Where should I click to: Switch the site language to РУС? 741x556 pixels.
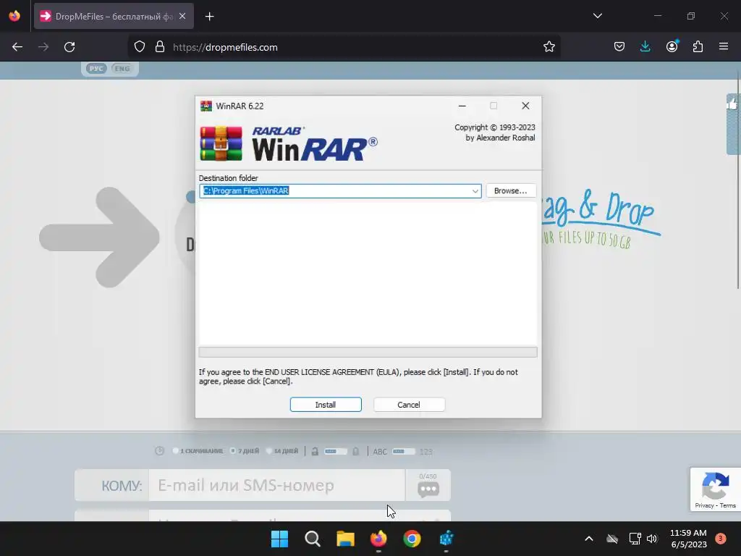coord(96,69)
